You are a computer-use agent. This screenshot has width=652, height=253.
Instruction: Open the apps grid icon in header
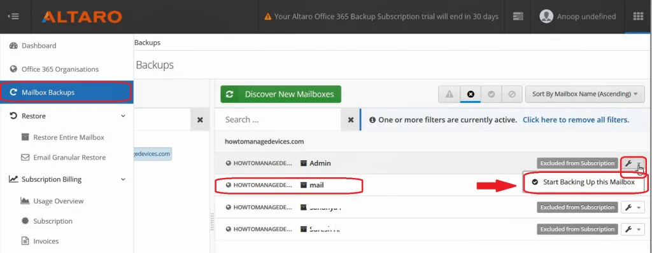638,17
